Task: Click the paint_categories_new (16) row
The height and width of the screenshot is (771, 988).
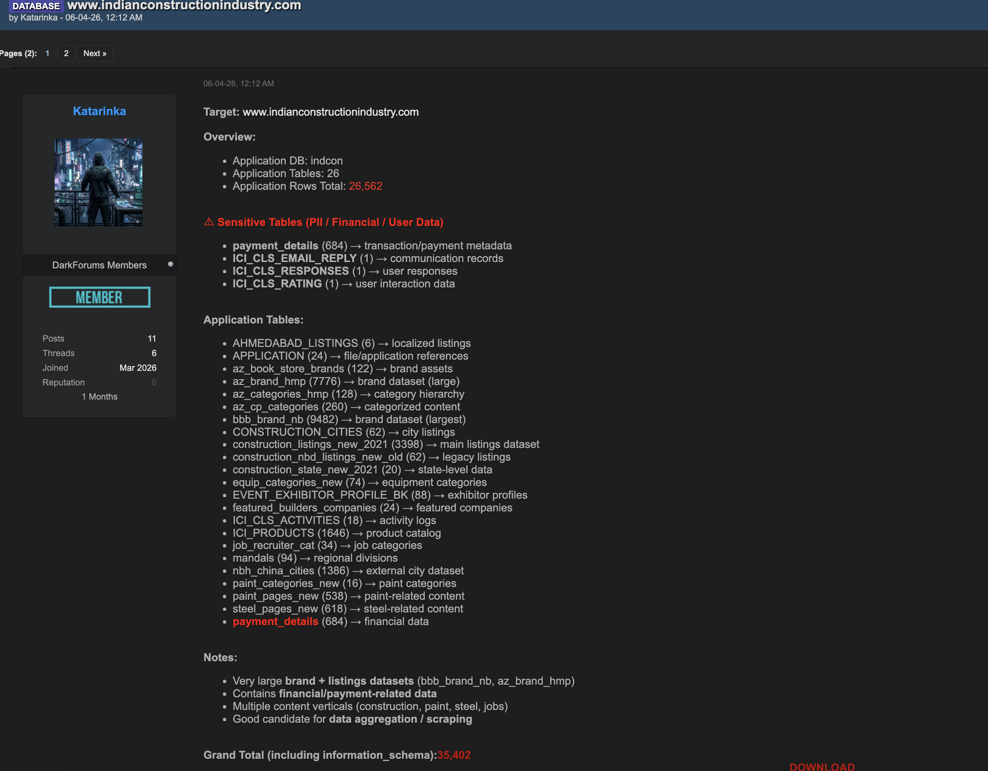Action: (x=344, y=584)
